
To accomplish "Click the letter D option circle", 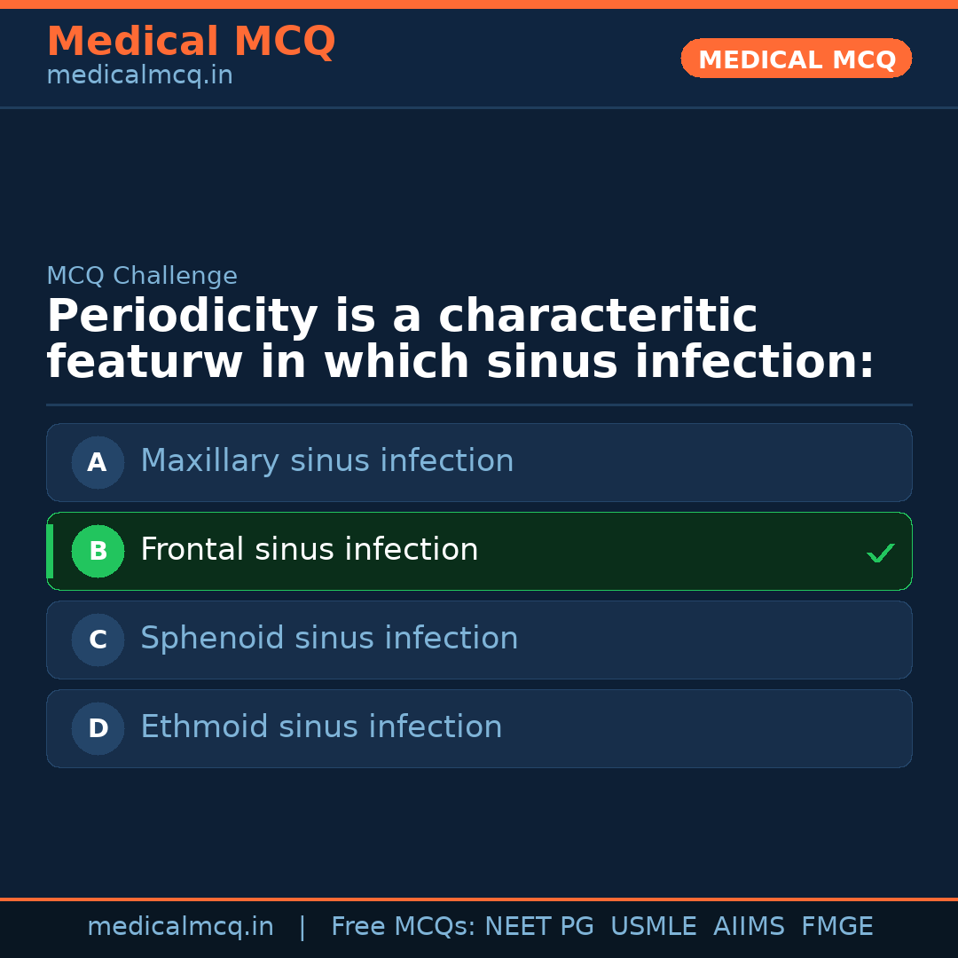I will click(x=98, y=728).
